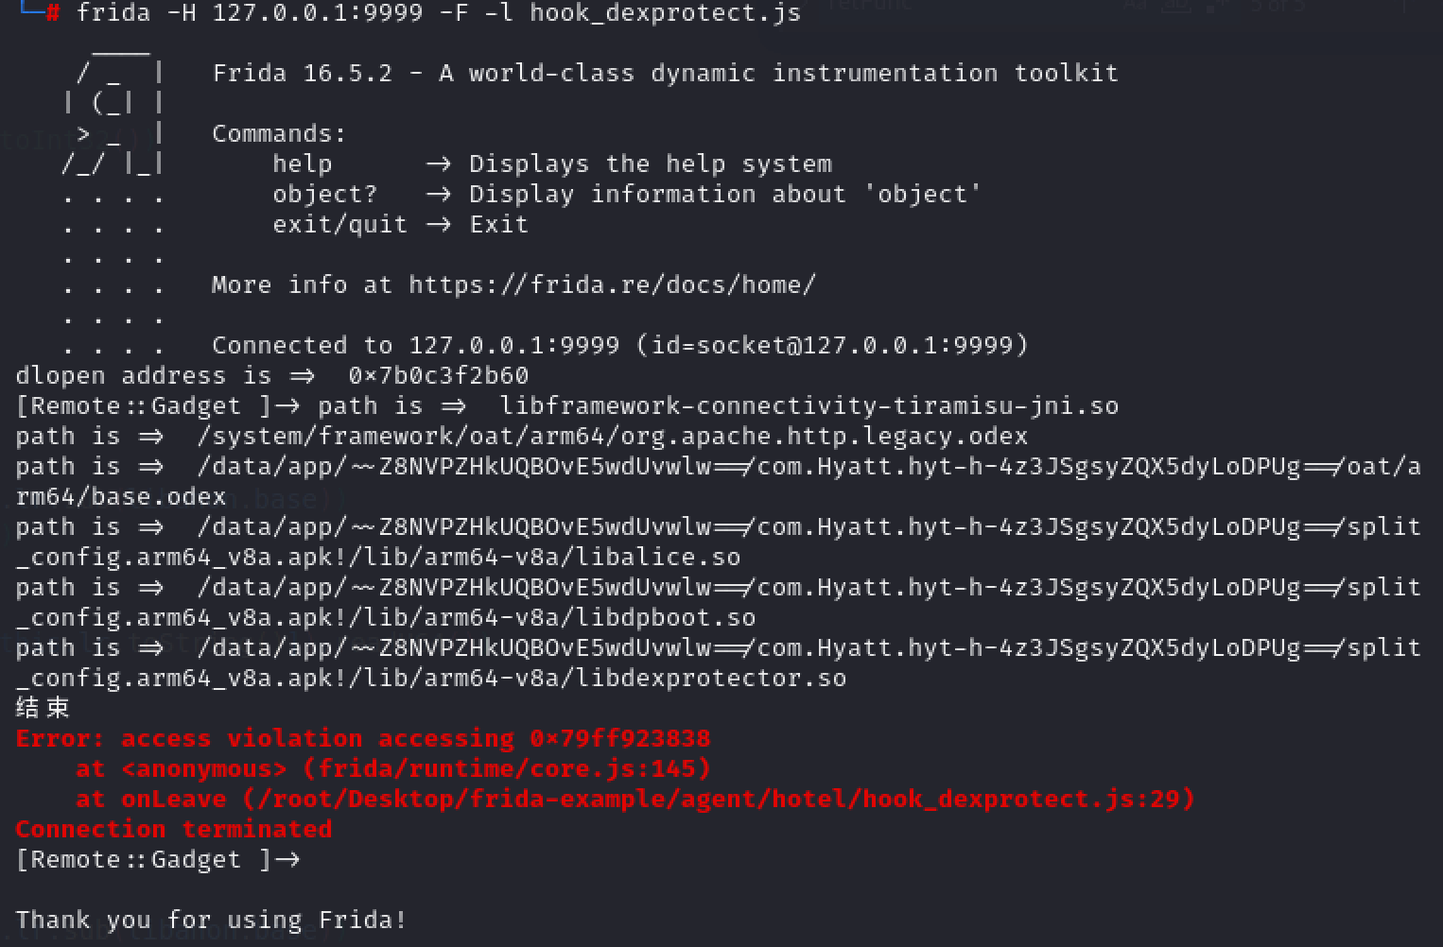Click the Frida 16.5.2 version title

(302, 74)
